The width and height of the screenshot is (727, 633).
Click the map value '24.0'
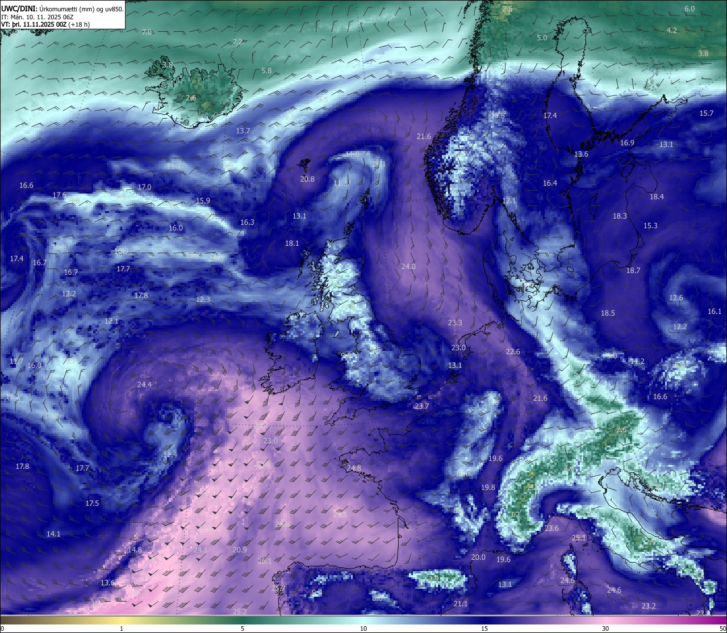click(408, 267)
